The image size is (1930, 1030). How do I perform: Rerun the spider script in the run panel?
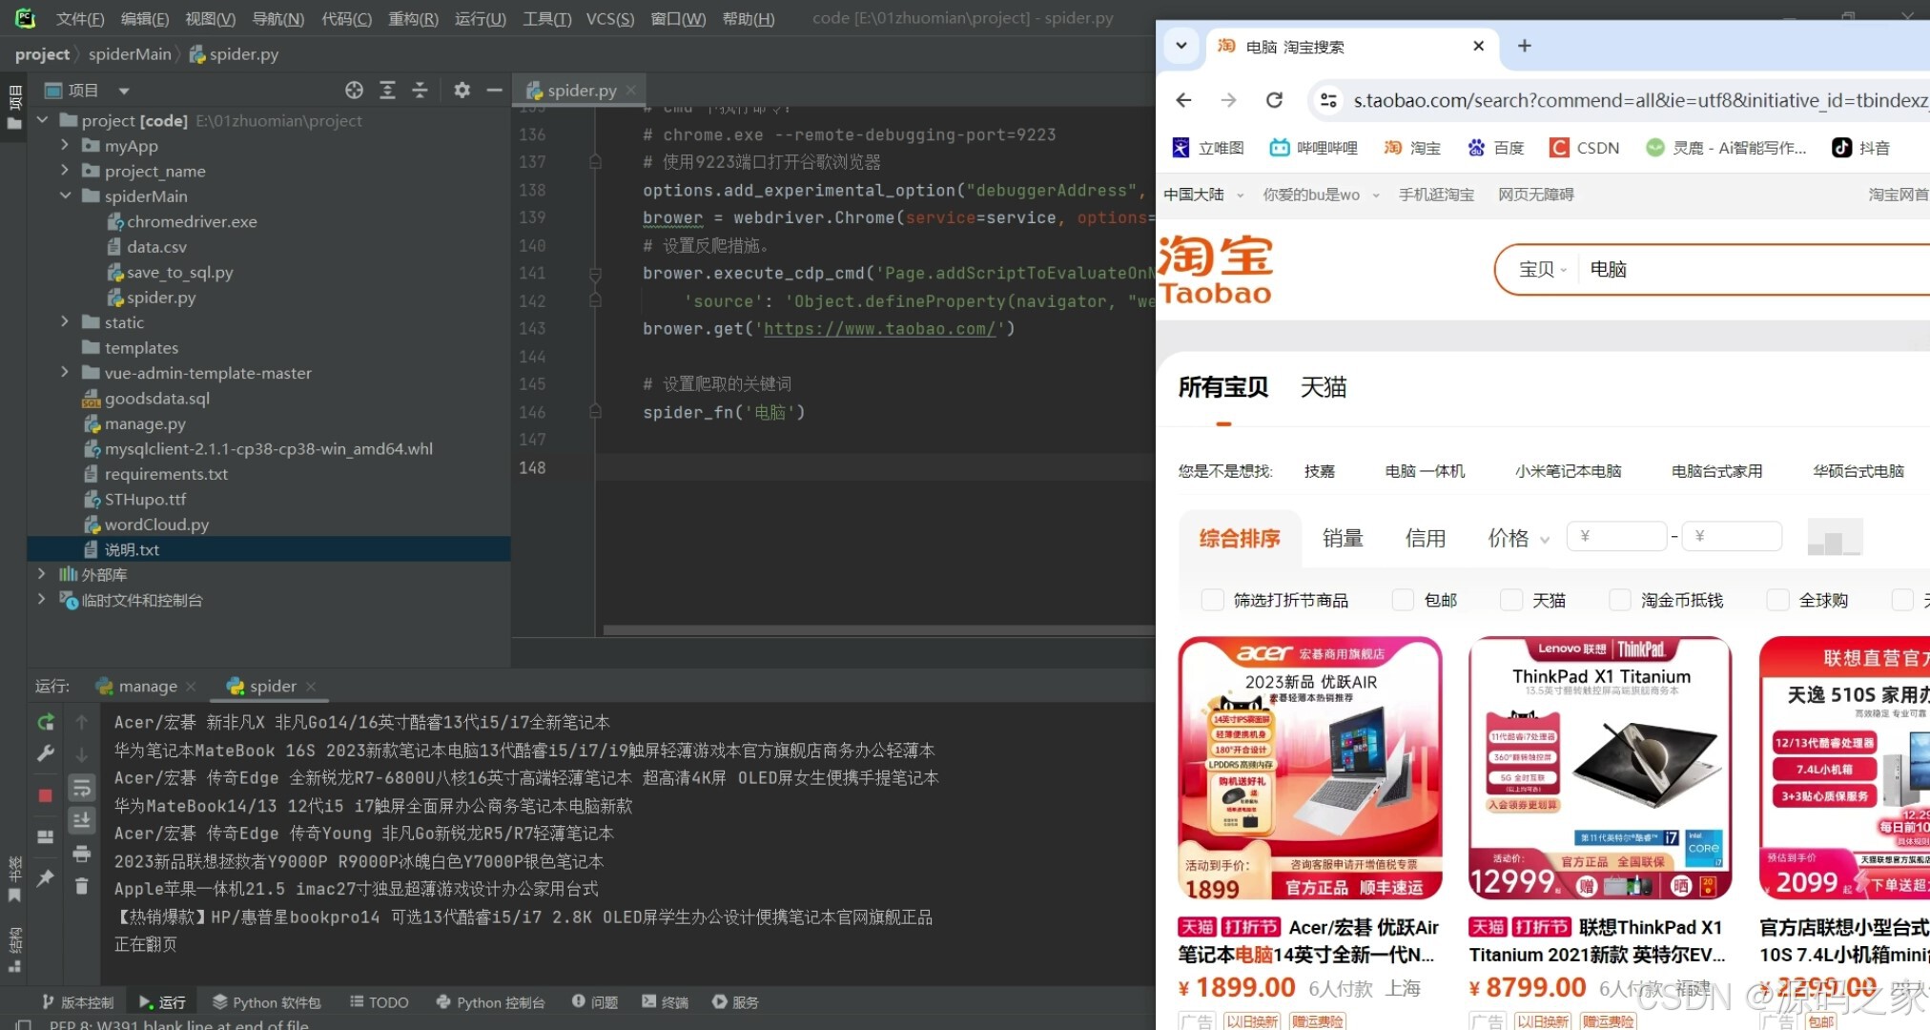(x=45, y=722)
